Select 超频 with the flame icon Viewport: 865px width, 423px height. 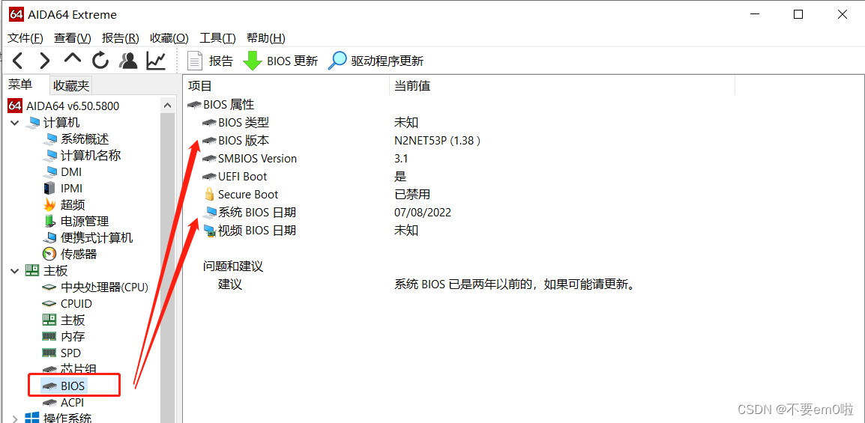point(64,205)
